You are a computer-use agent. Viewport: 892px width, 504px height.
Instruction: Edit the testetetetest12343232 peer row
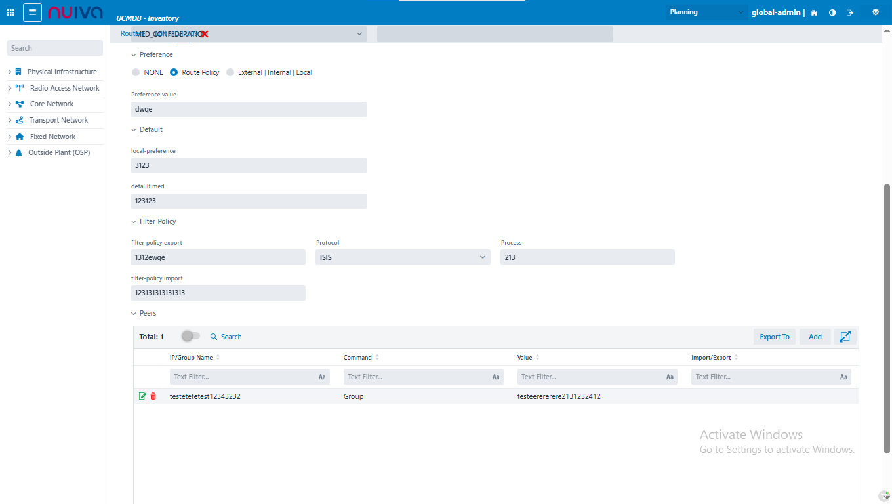142,396
